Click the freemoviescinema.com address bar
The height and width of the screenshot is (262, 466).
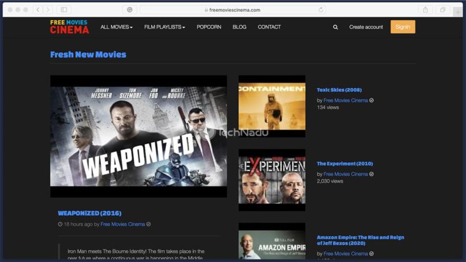click(x=233, y=10)
